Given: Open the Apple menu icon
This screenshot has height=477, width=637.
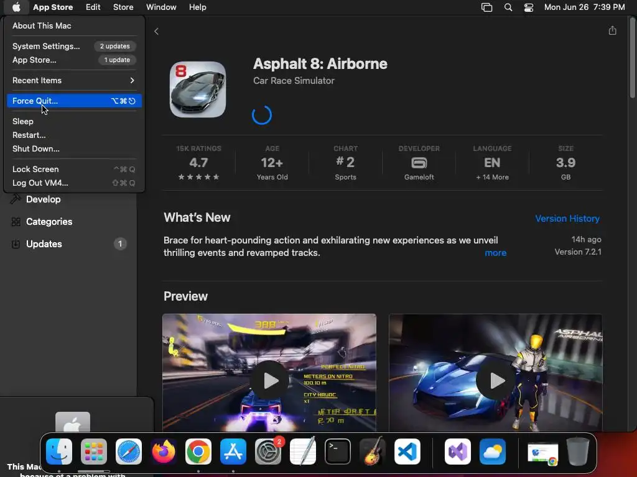Looking at the screenshot, I should (16, 7).
